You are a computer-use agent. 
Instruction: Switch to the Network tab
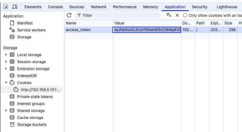pyautogui.click(x=99, y=7)
